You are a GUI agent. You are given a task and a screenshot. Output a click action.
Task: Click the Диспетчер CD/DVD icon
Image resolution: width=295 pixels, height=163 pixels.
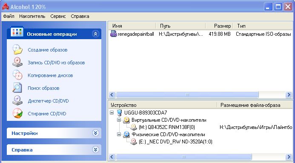[17, 100]
